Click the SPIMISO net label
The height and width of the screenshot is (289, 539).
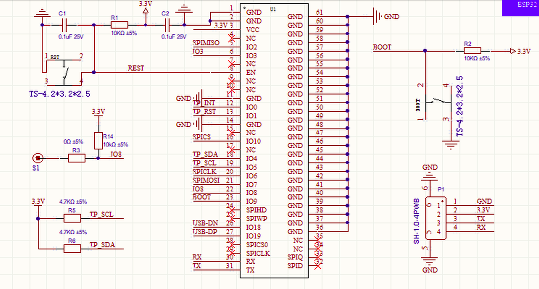tap(206, 43)
